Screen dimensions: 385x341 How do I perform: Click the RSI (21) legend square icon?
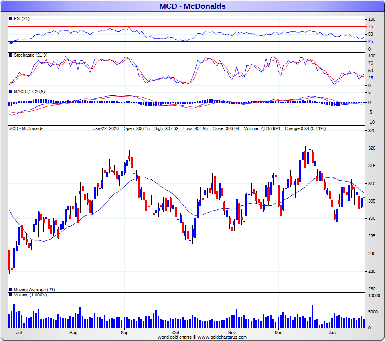tap(11, 19)
